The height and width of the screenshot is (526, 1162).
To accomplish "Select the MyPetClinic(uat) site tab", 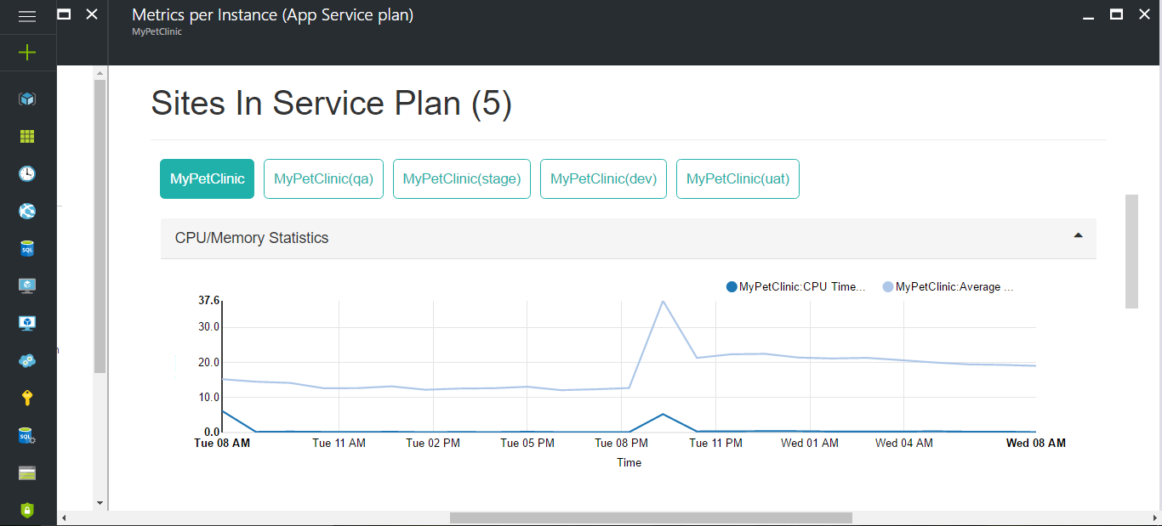I will [738, 178].
